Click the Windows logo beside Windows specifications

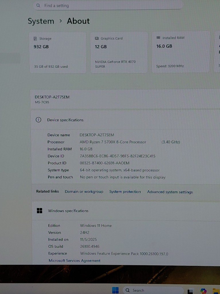click(x=40, y=211)
